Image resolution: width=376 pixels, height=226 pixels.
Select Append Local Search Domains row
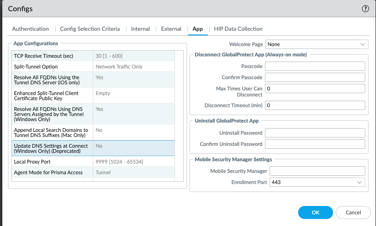click(93, 132)
